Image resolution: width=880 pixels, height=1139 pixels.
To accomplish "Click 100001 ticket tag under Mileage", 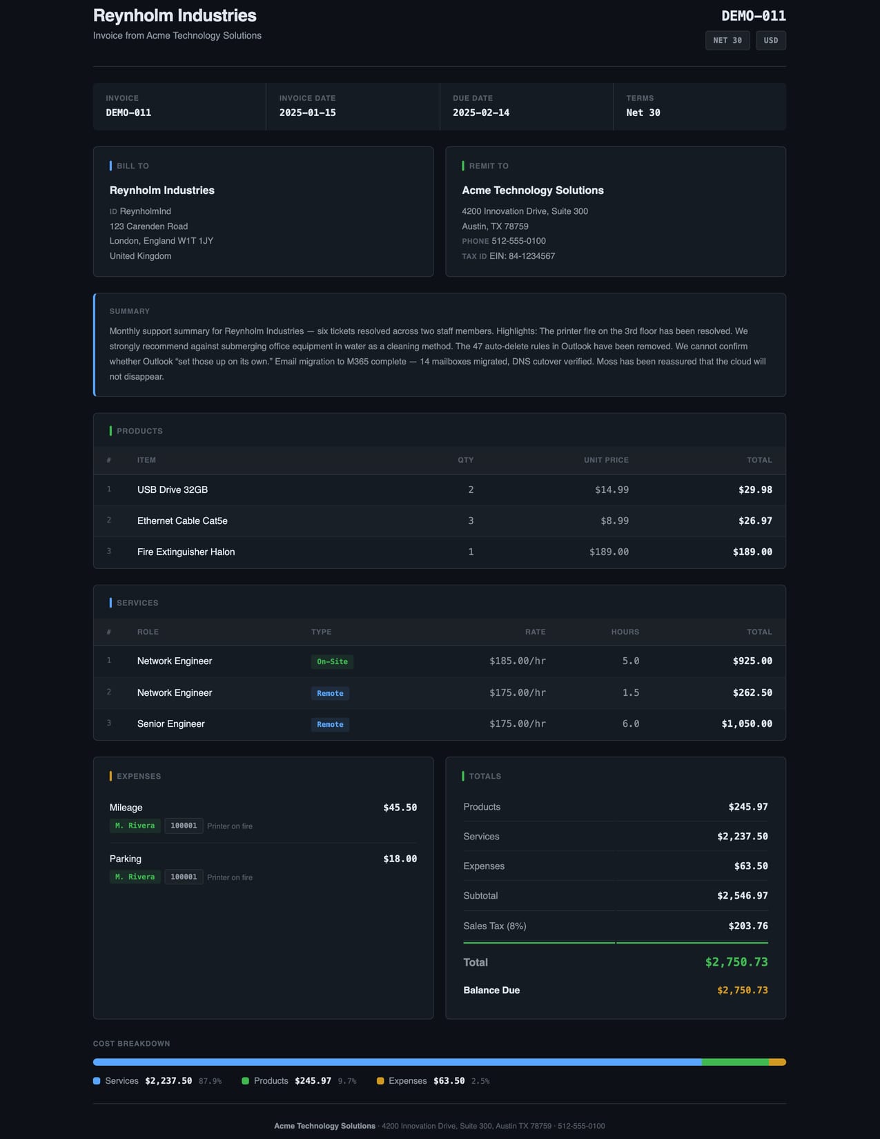I will pyautogui.click(x=184, y=826).
